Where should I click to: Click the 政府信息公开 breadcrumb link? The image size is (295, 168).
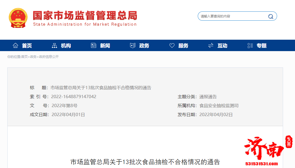49,57
